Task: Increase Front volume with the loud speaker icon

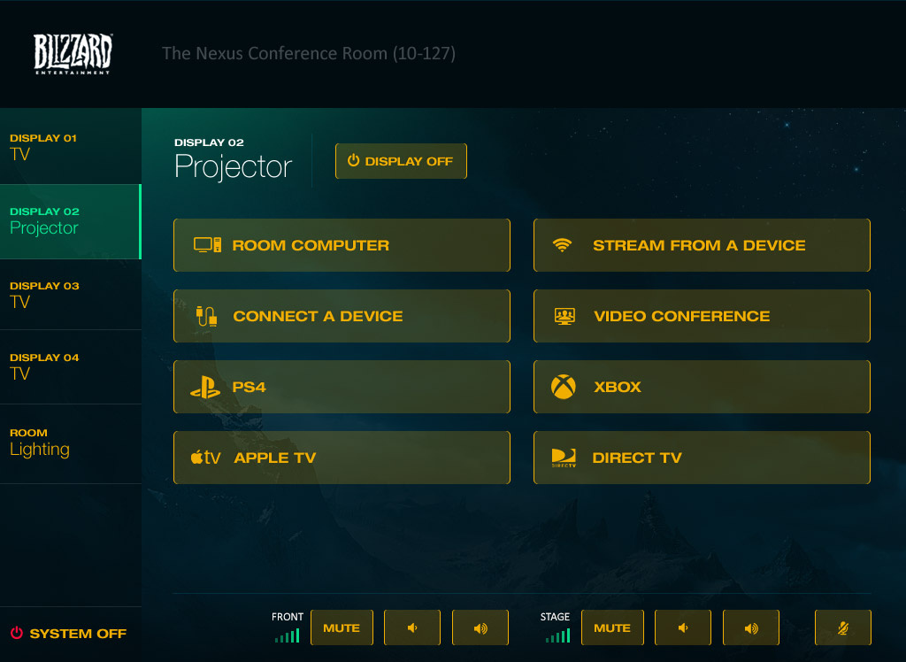Action: point(480,627)
